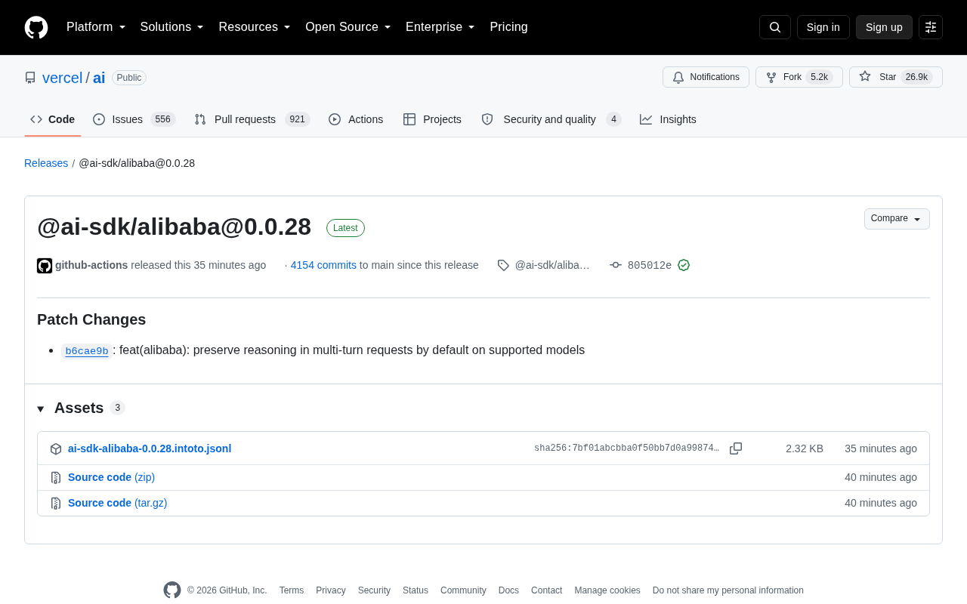The image size is (967, 604).
Task: Open Community footer link
Action: (463, 590)
